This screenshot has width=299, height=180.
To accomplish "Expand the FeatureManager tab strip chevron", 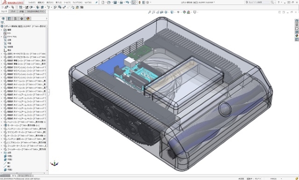I will tap(46, 19).
